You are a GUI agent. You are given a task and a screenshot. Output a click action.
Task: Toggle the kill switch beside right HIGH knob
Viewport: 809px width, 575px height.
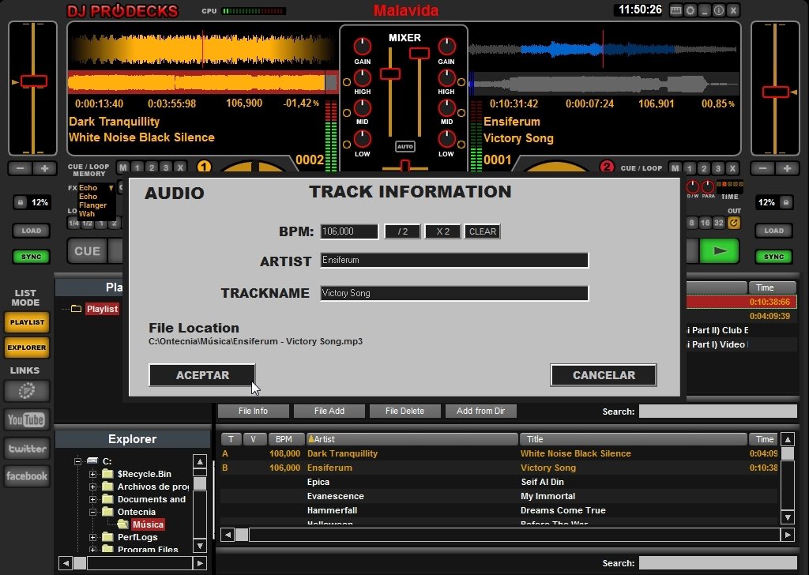(x=461, y=82)
